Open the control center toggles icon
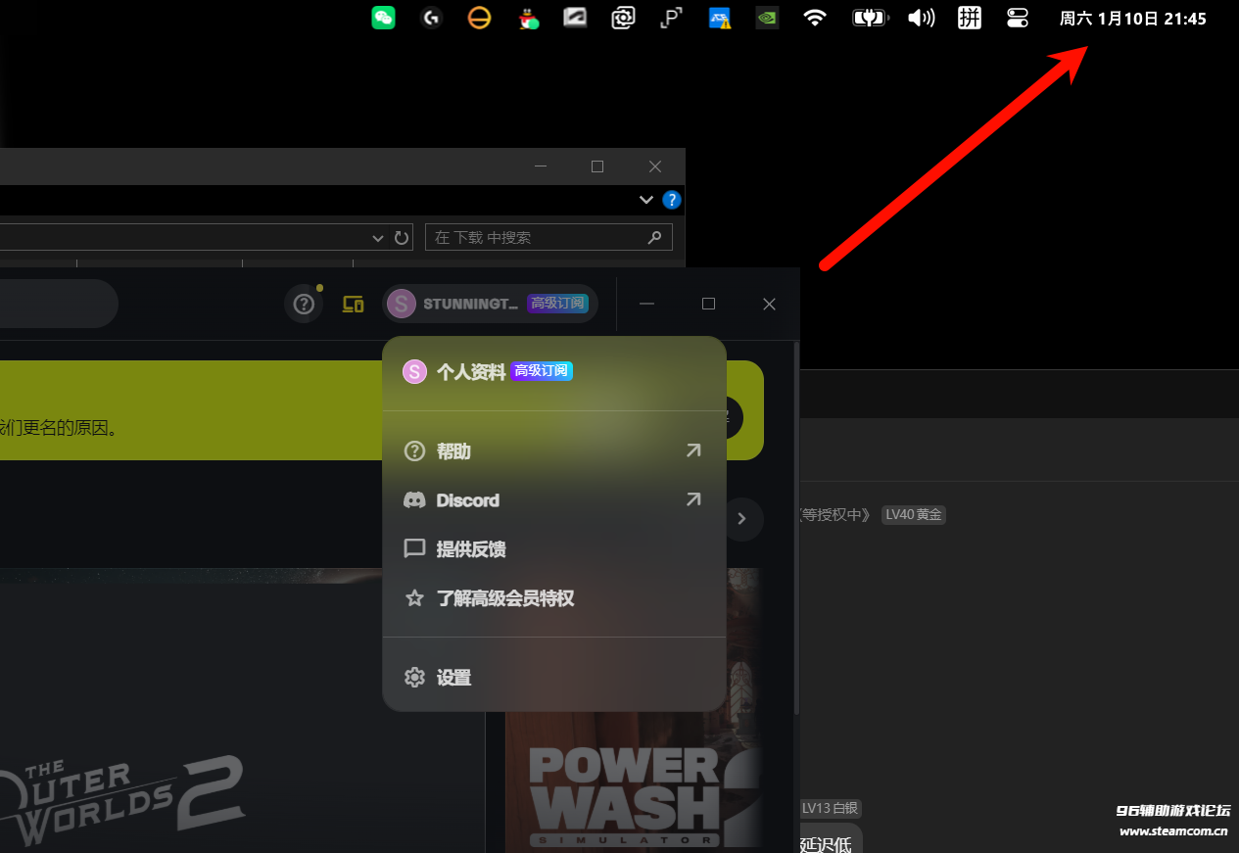Viewport: 1239px width, 853px height. pos(1018,18)
